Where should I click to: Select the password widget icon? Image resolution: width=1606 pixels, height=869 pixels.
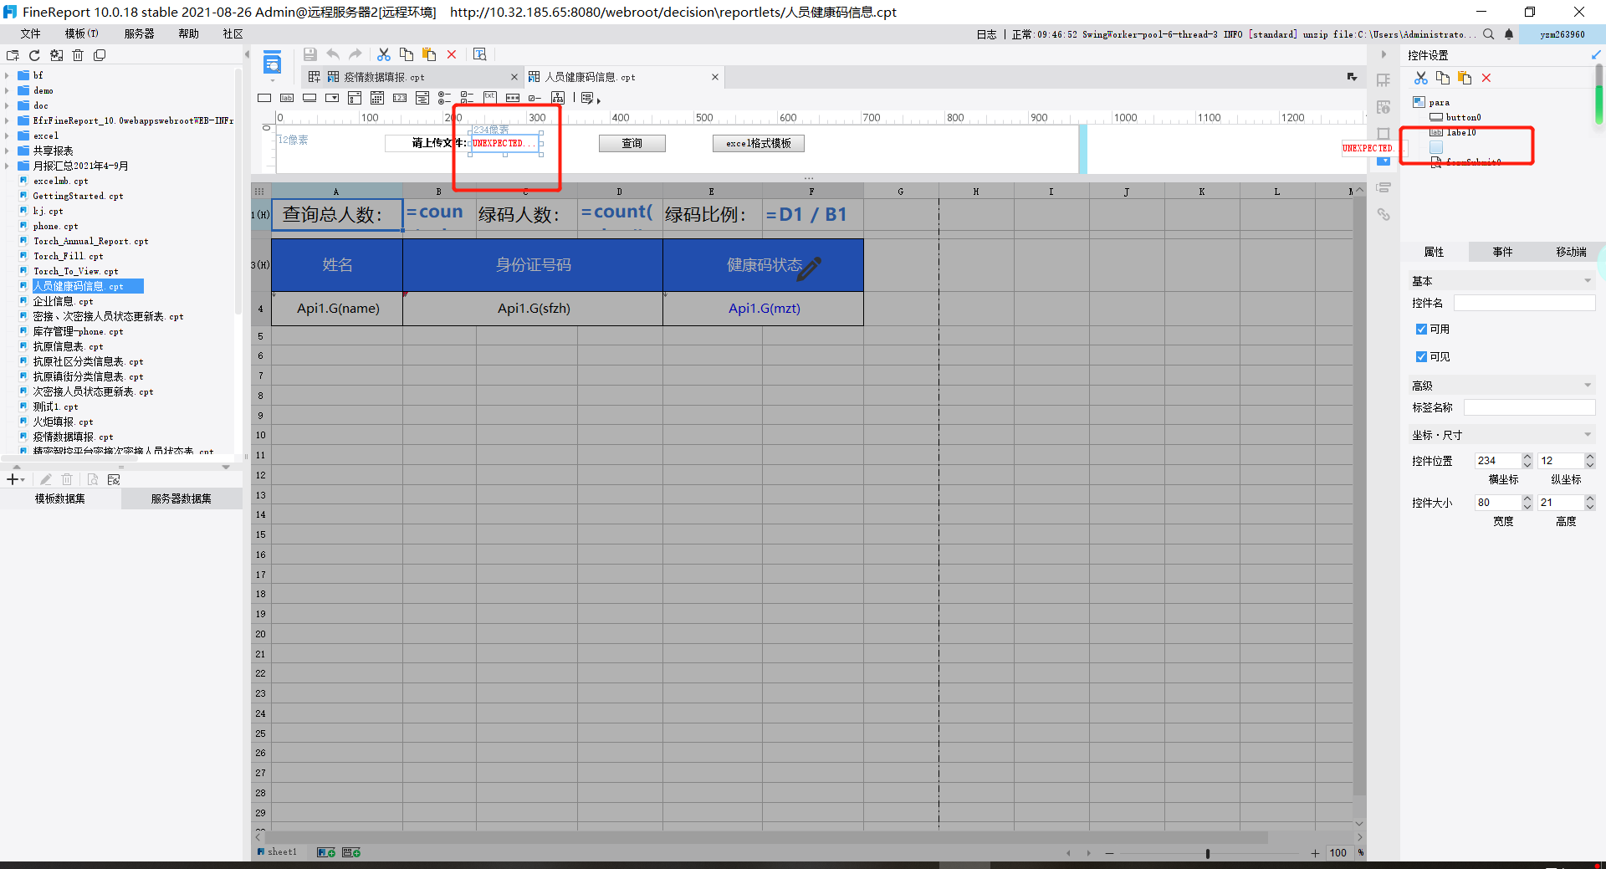pos(513,98)
